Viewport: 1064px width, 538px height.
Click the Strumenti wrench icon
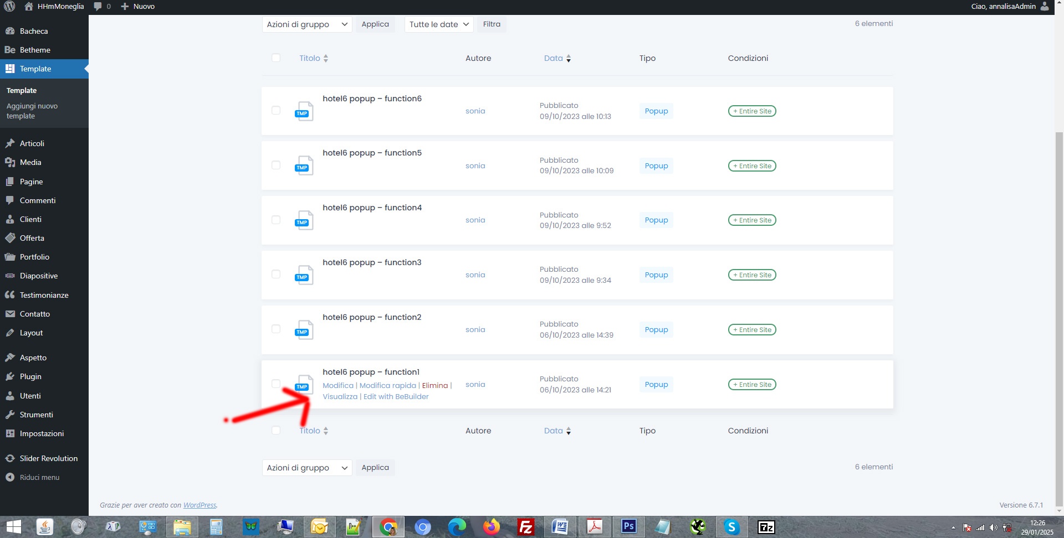[x=10, y=415]
